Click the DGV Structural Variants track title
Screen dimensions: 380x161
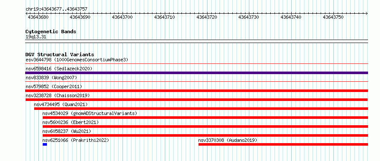pos(60,55)
